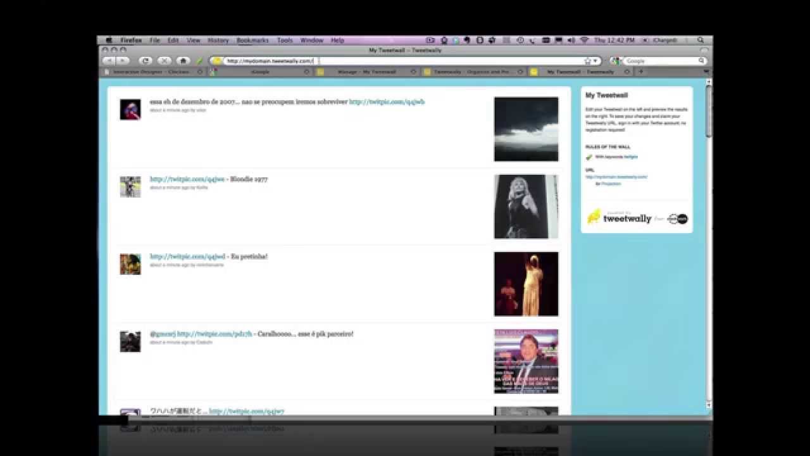Open the address bar history dropdown arrow
810x456 pixels.
(595, 61)
